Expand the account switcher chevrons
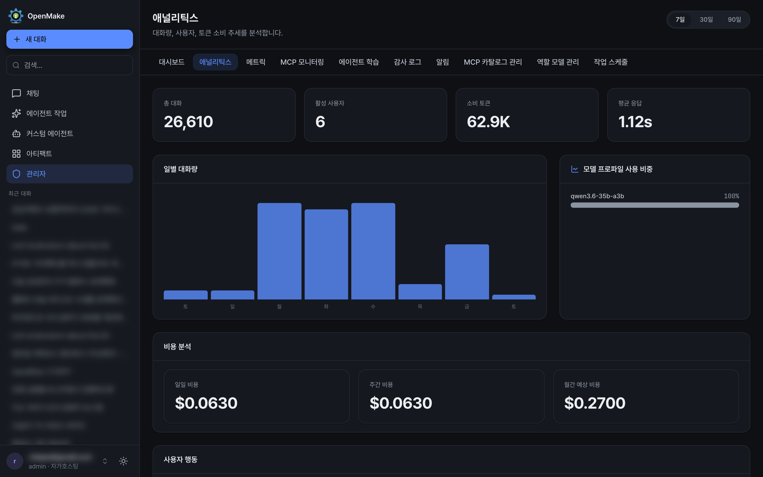The width and height of the screenshot is (763, 477). tap(105, 461)
